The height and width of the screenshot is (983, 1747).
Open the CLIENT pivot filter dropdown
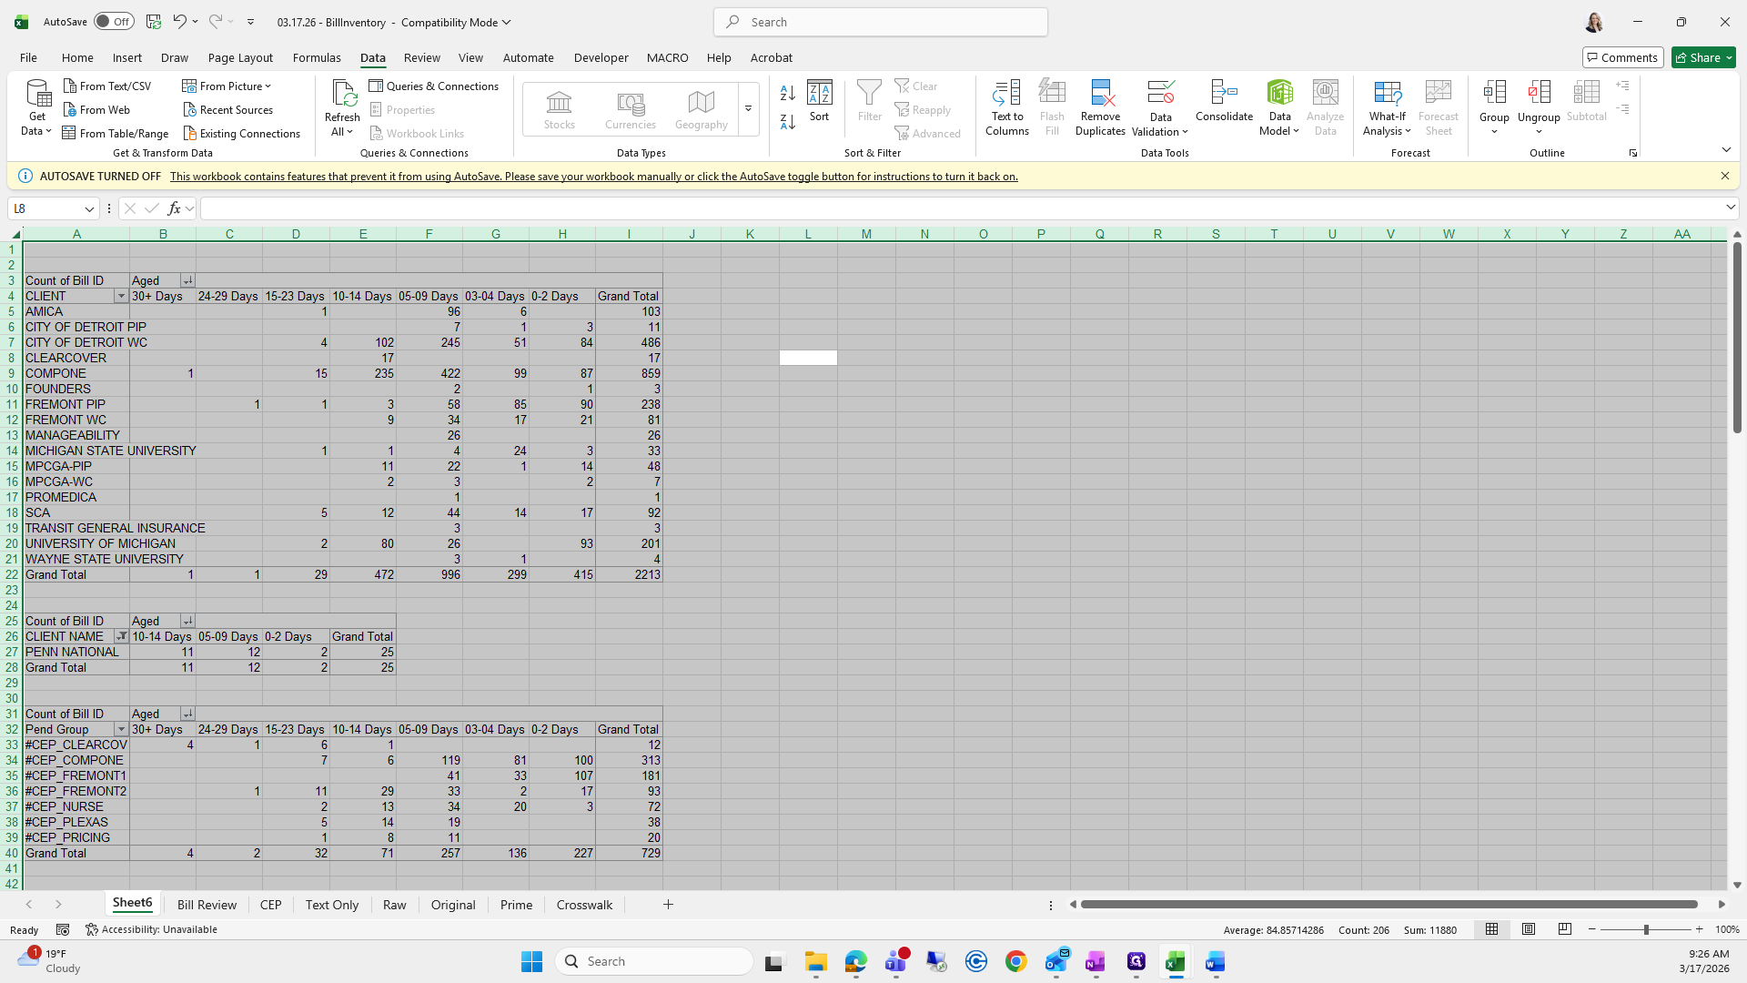tap(120, 297)
